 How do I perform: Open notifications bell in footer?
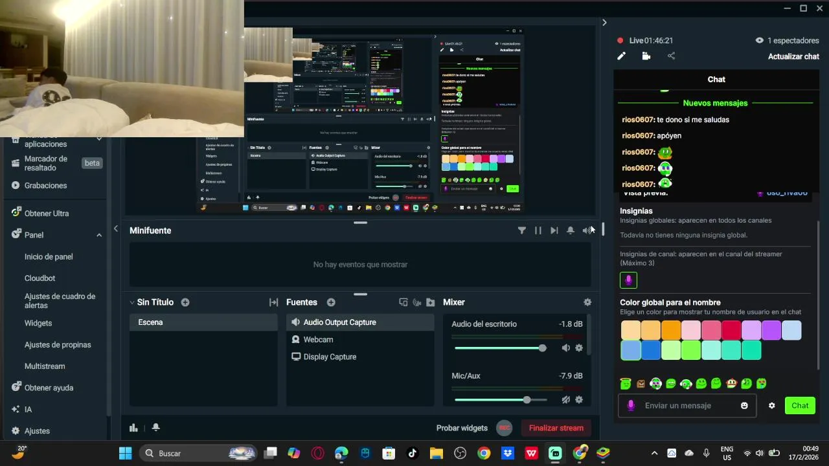pyautogui.click(x=155, y=427)
